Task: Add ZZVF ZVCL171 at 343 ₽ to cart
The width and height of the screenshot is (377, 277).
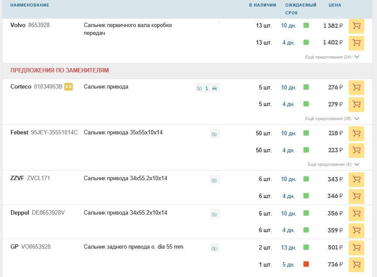Action: coord(356,180)
